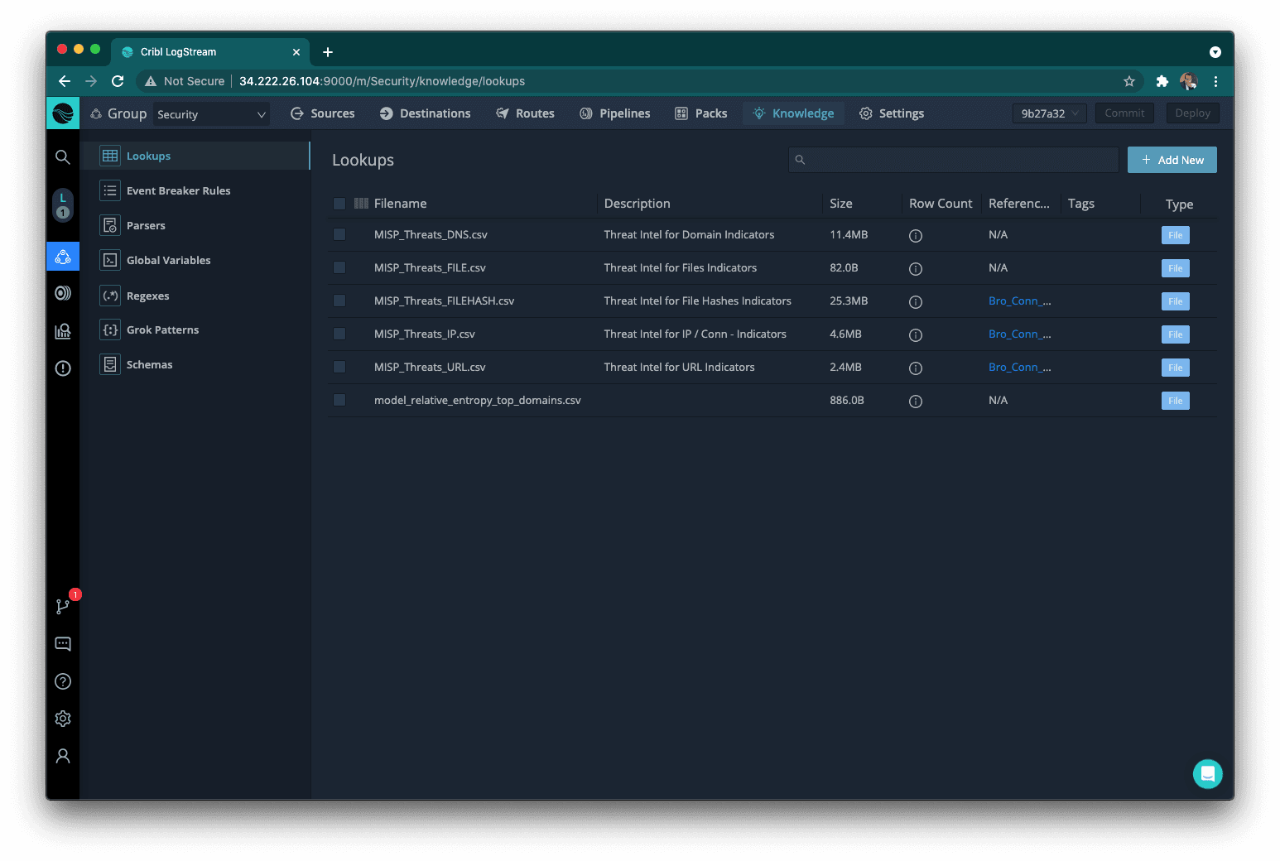Screen dimensions: 1280x861
Task: Show row count info for MISP_Threats_DNS.csv
Action: click(x=916, y=236)
